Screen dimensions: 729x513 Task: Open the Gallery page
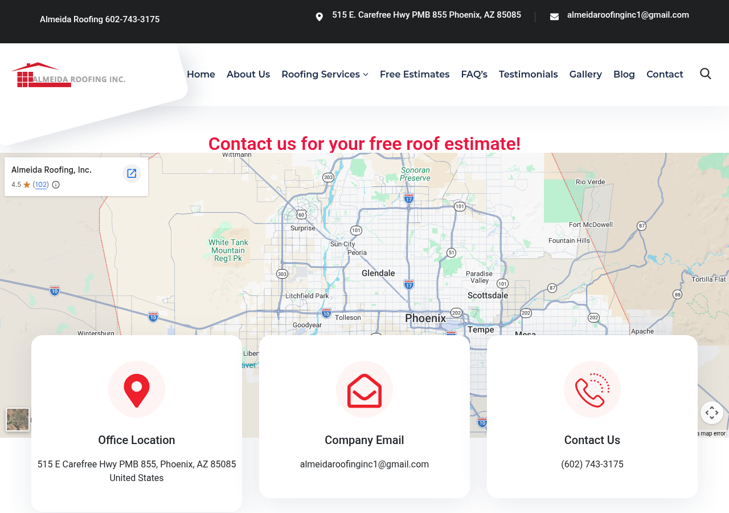click(585, 74)
